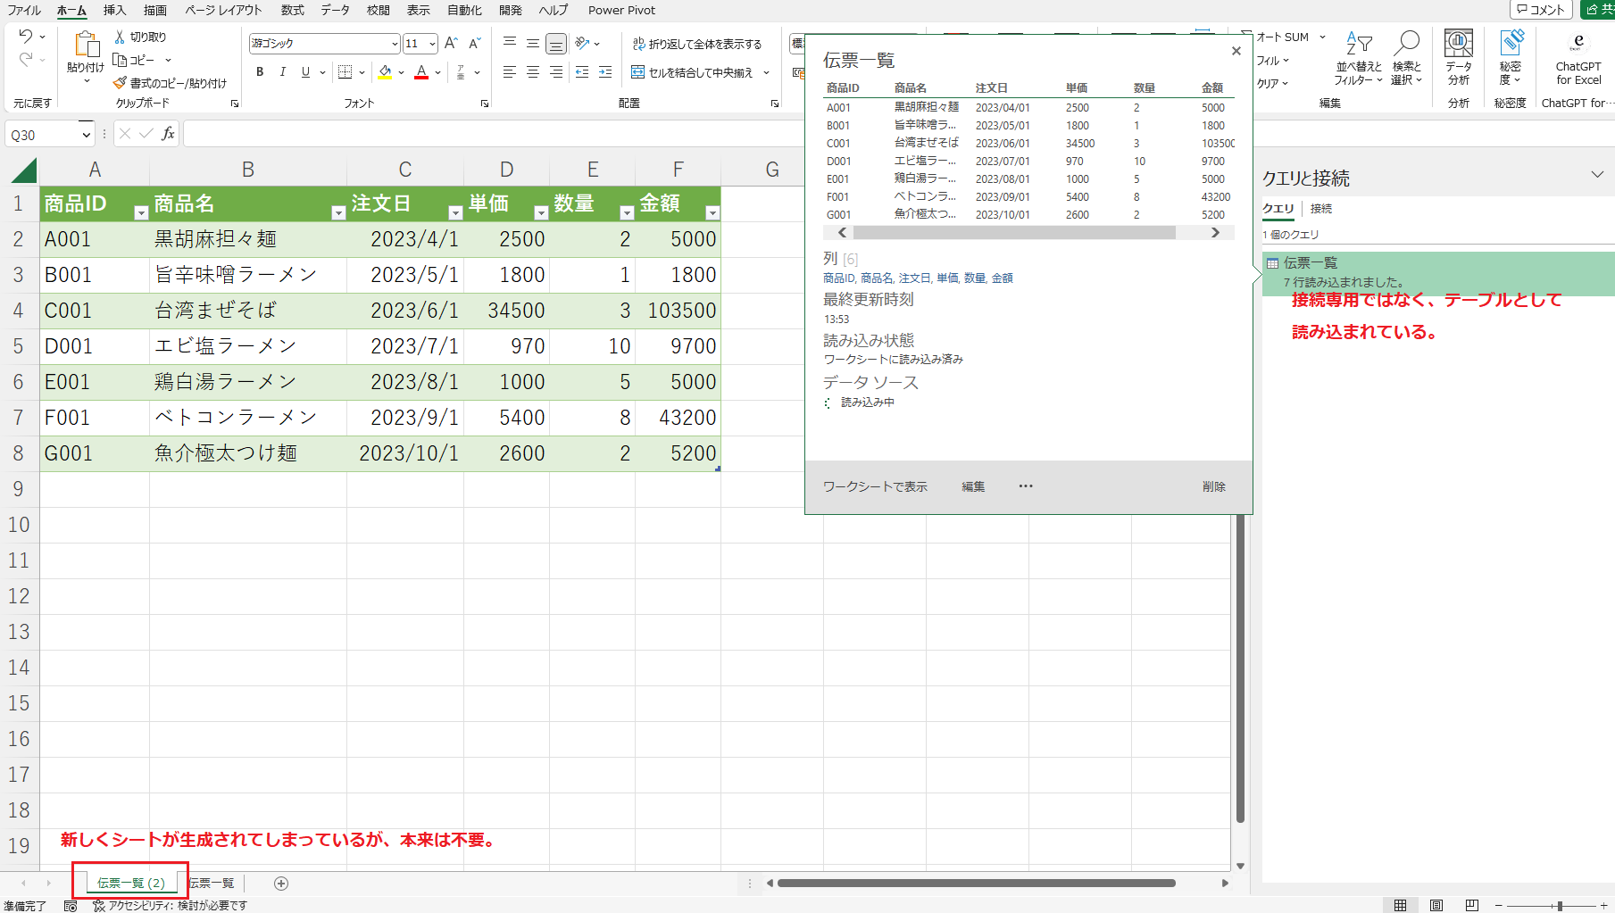
Task: Click the Find and Select magnifier icon
Action: [1407, 43]
